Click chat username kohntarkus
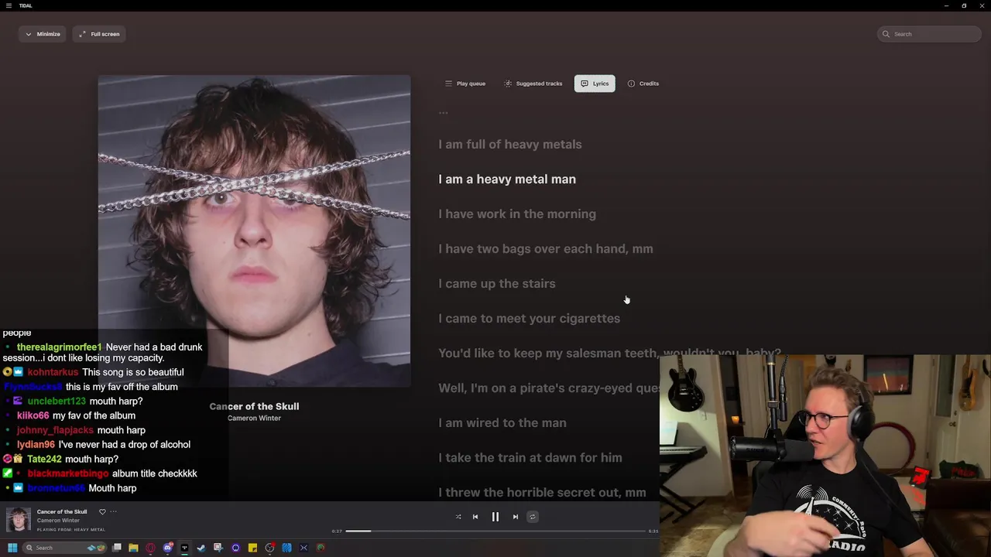991x557 pixels. click(x=53, y=372)
